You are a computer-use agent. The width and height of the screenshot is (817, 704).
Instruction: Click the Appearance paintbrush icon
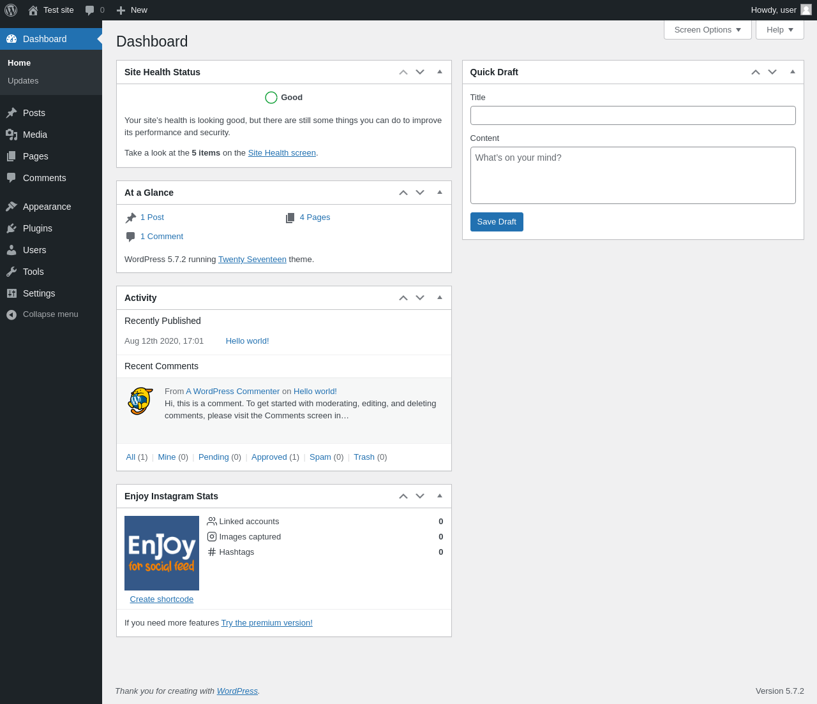coord(11,207)
